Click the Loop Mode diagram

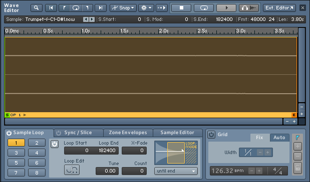(x=176, y=153)
